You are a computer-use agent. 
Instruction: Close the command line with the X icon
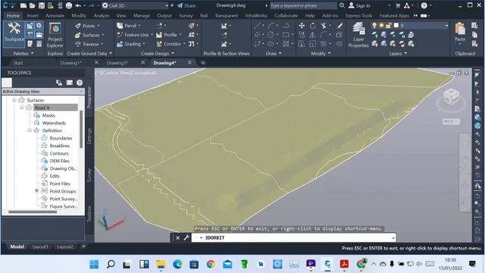click(177, 237)
